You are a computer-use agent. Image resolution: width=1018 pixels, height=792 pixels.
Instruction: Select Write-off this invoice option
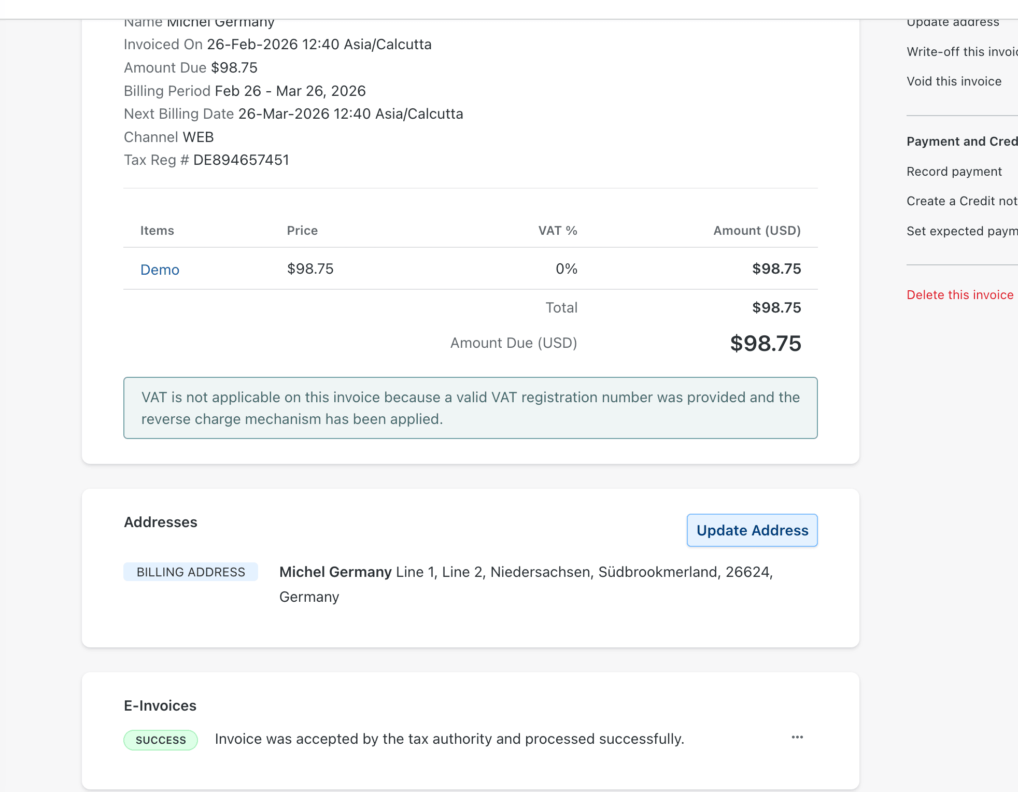point(962,52)
